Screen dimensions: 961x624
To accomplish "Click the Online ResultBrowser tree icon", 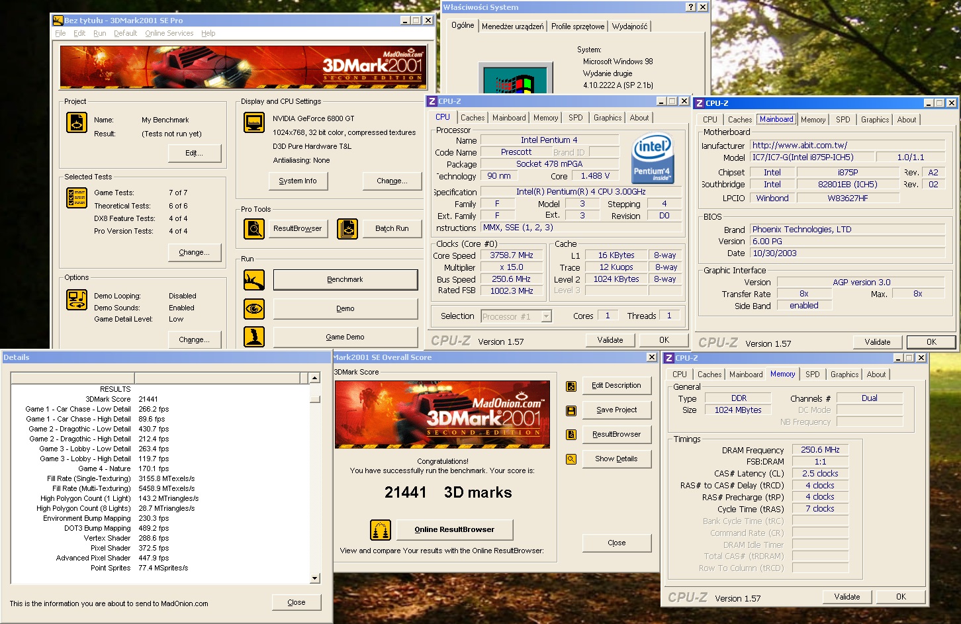I will click(x=381, y=530).
